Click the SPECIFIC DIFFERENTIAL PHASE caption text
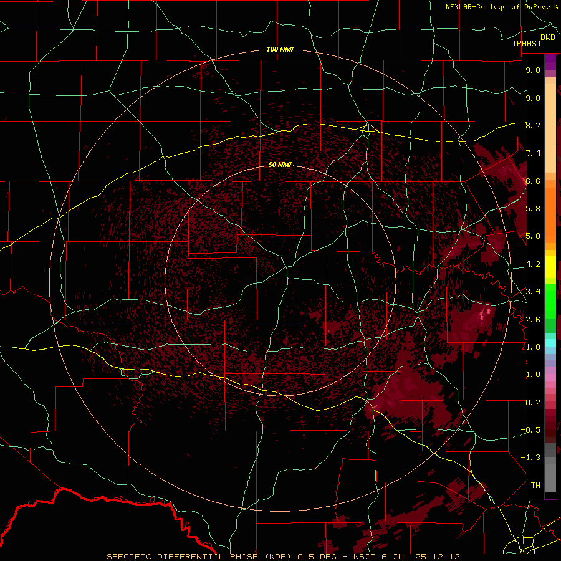 [182, 557]
